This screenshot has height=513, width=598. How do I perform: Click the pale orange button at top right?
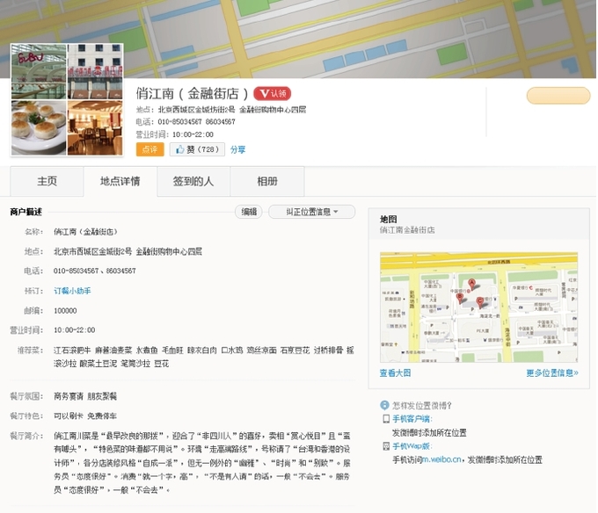pos(558,96)
